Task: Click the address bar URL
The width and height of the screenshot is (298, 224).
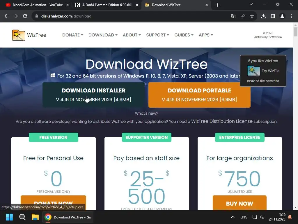Action: point(66,16)
